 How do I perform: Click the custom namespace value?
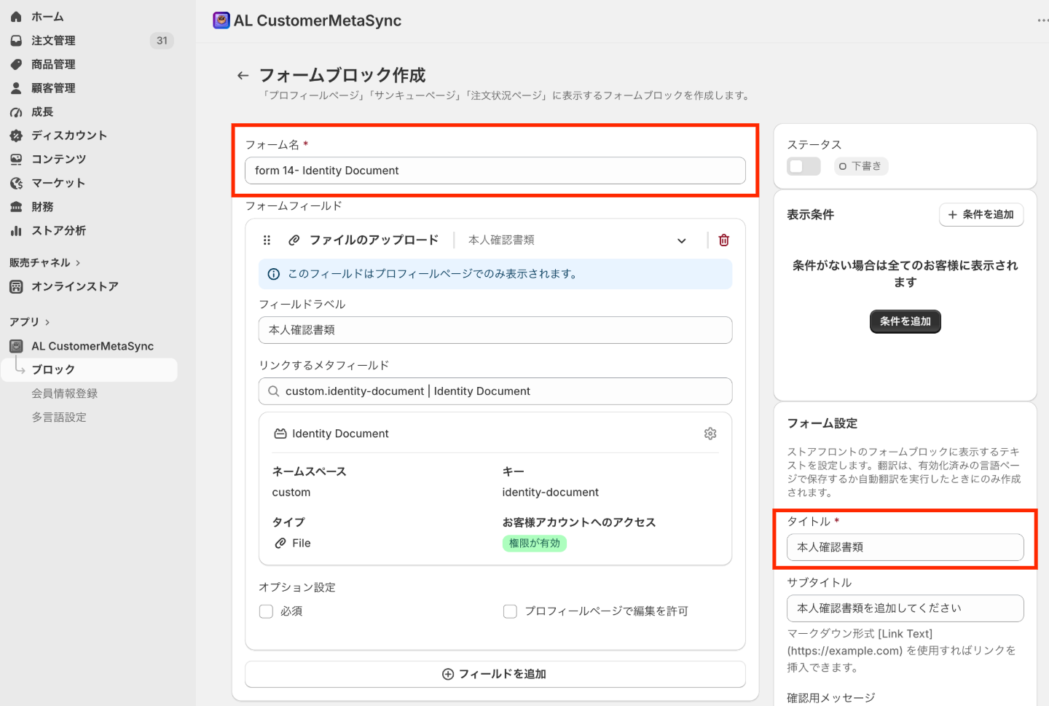coord(291,493)
